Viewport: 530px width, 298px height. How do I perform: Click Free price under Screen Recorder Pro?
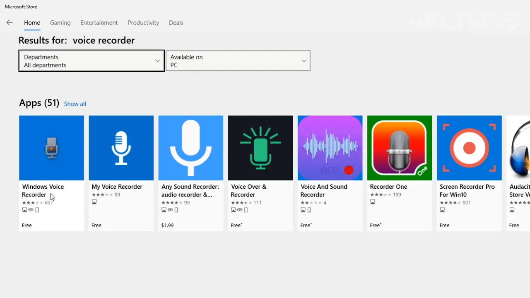click(x=444, y=226)
